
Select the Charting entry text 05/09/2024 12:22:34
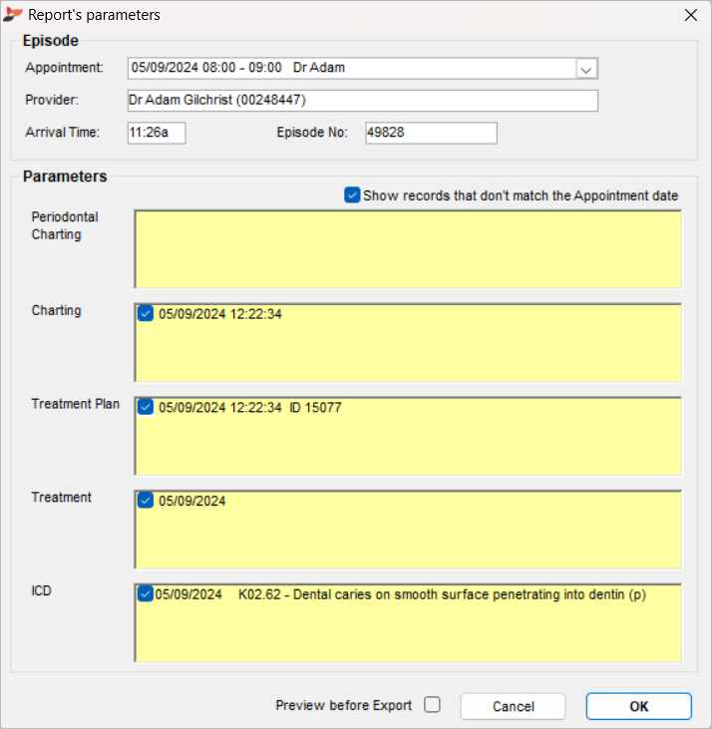coord(220,314)
